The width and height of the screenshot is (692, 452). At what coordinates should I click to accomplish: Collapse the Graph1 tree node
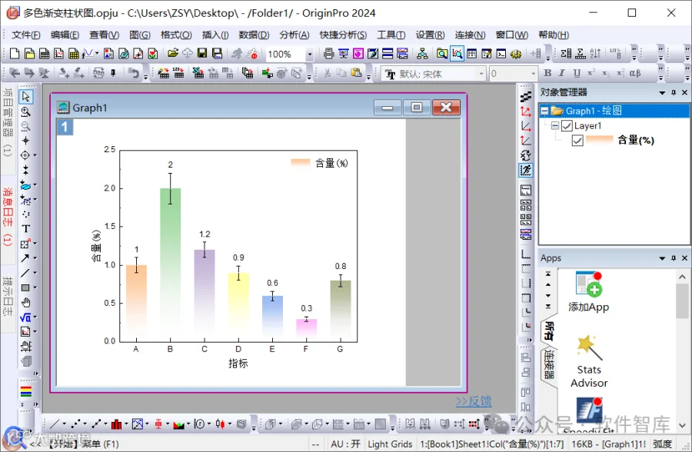tap(544, 111)
